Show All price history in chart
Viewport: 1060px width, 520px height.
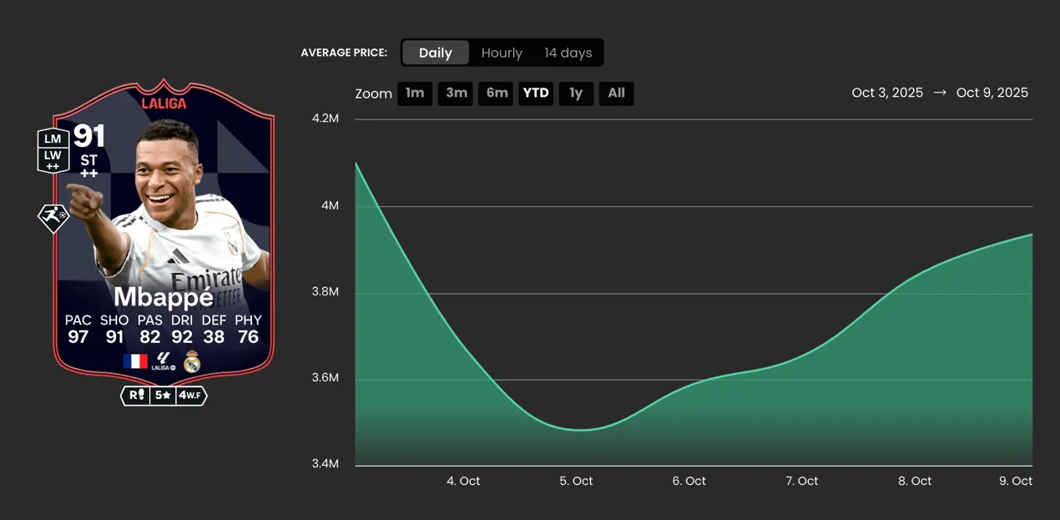[616, 93]
